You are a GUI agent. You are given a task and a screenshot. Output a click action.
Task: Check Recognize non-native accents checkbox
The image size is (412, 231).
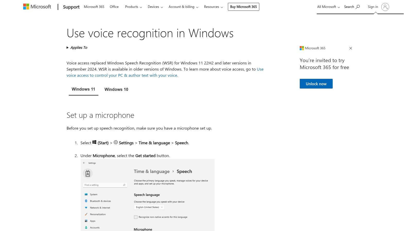tap(136, 217)
